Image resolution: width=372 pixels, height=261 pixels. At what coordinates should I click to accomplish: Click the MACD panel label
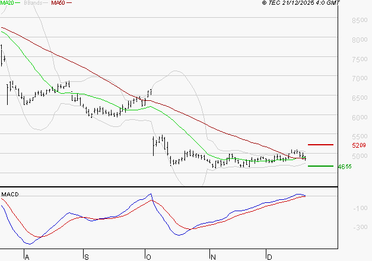tap(10, 195)
